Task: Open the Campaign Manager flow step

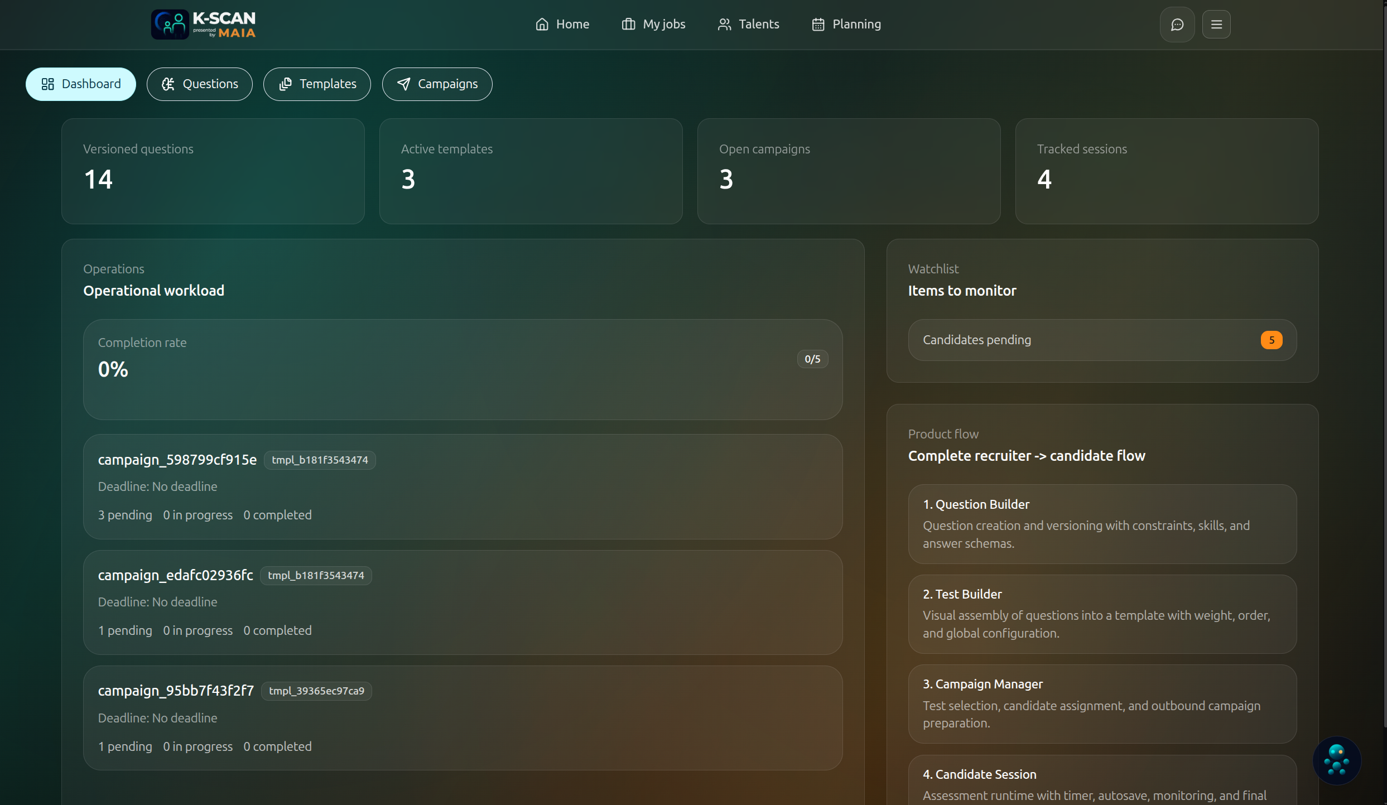Action: tap(1102, 703)
